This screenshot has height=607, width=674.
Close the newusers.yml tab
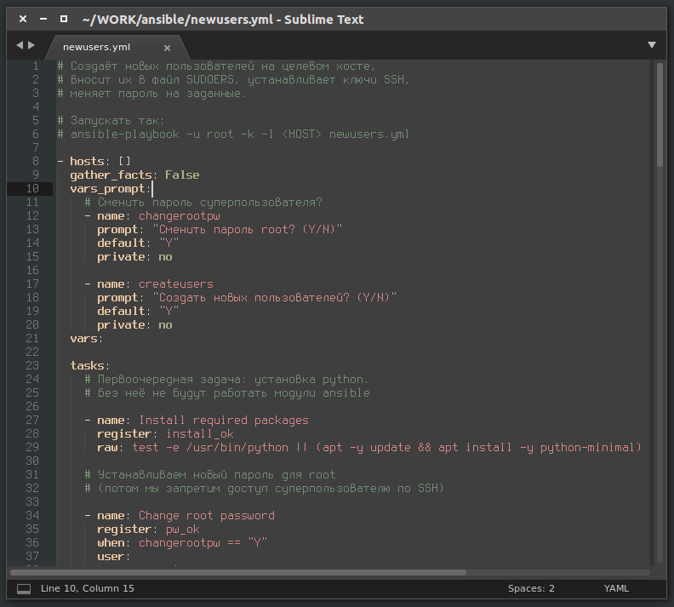click(167, 48)
